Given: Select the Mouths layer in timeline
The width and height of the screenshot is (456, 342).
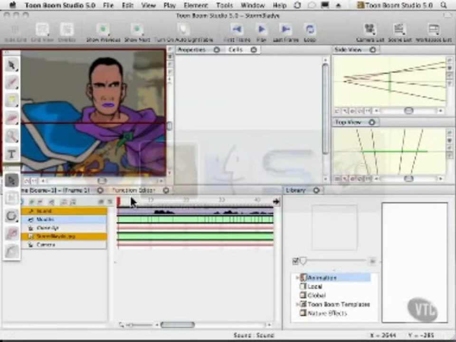Looking at the screenshot, I should [x=64, y=219].
